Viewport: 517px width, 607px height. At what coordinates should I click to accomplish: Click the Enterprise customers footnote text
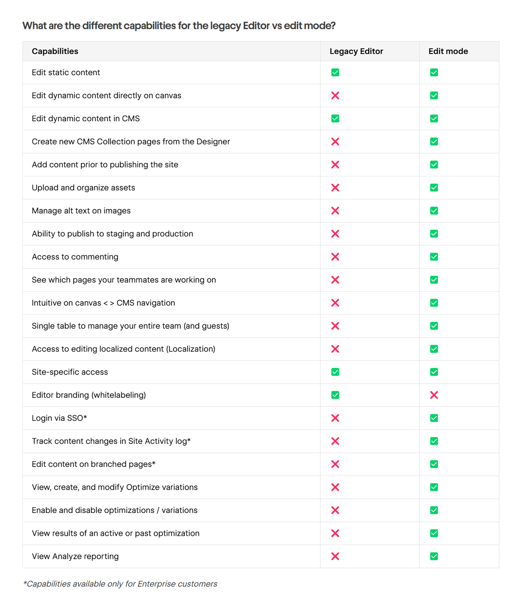pyautogui.click(x=120, y=584)
